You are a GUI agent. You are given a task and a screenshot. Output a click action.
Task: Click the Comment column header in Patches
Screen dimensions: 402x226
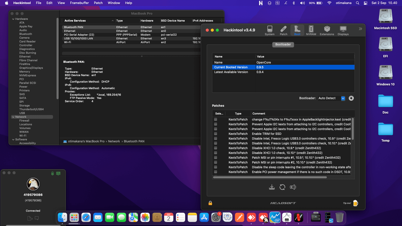pyautogui.click(x=259, y=114)
